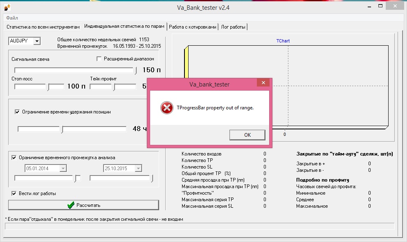
Task: Click the TProgressBar property out of range message
Action: click(x=215, y=108)
